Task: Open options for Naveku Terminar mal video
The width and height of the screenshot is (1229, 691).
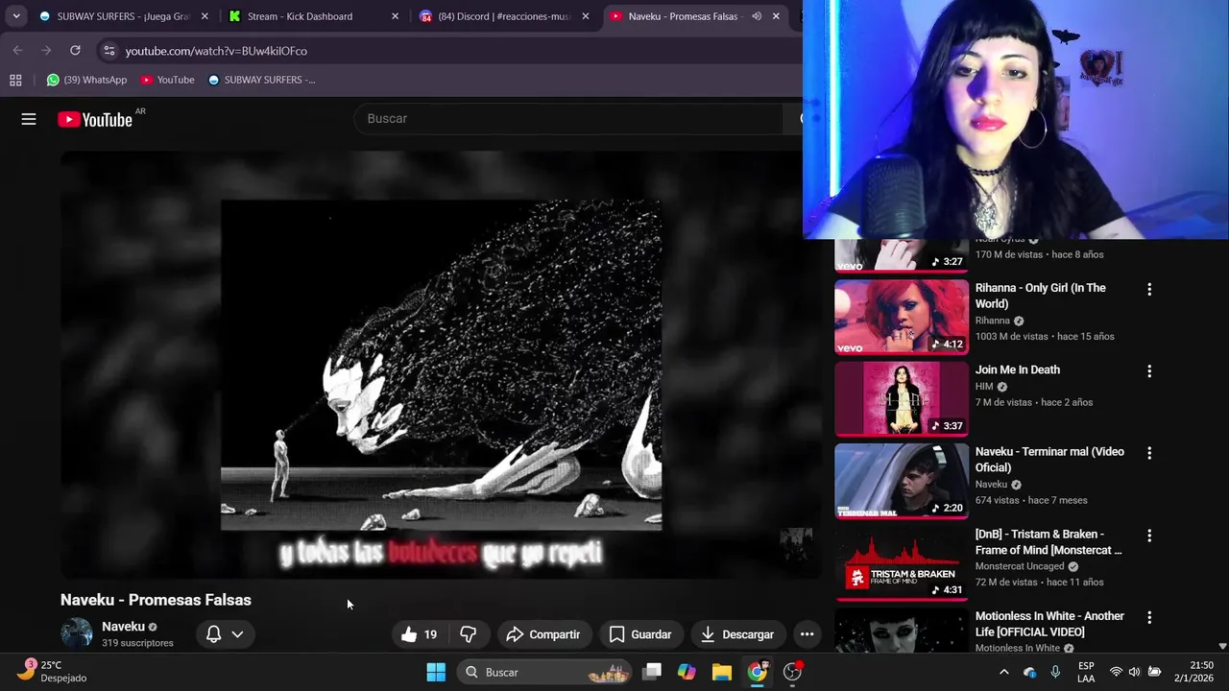Action: click(1148, 453)
